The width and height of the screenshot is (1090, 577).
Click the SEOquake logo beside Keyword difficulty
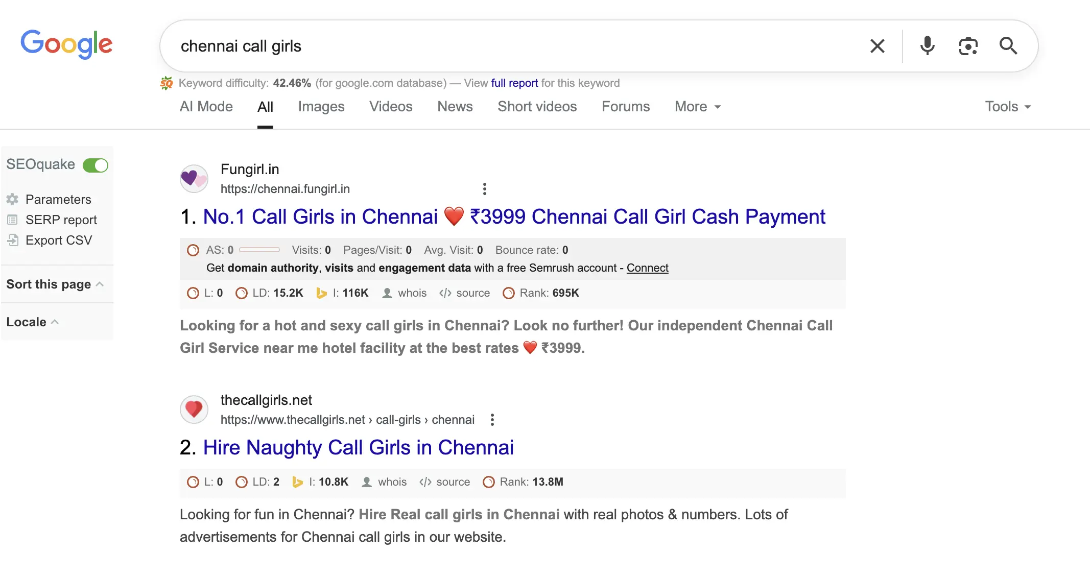pos(167,83)
